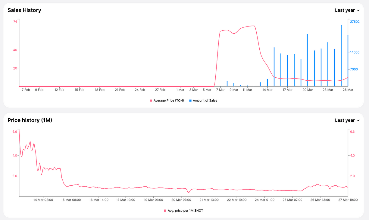369x220 pixels.
Task: Click the pink Average Price legend swatch
Action: tap(151, 101)
